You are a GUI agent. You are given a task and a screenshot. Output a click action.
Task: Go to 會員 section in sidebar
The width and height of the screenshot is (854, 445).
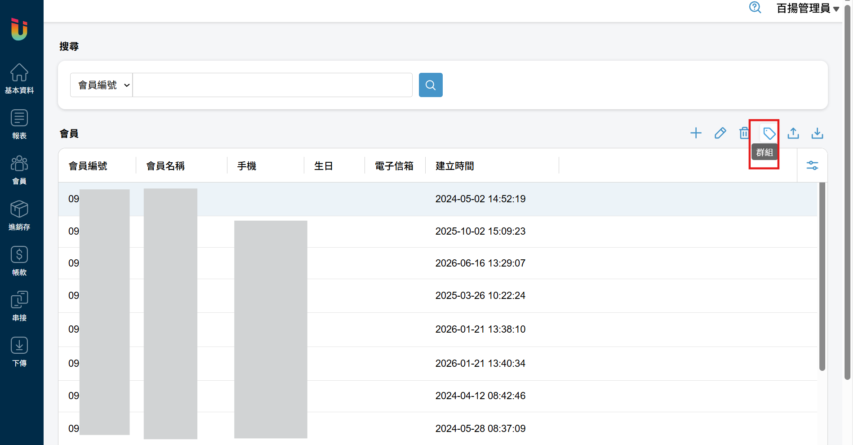pyautogui.click(x=19, y=170)
